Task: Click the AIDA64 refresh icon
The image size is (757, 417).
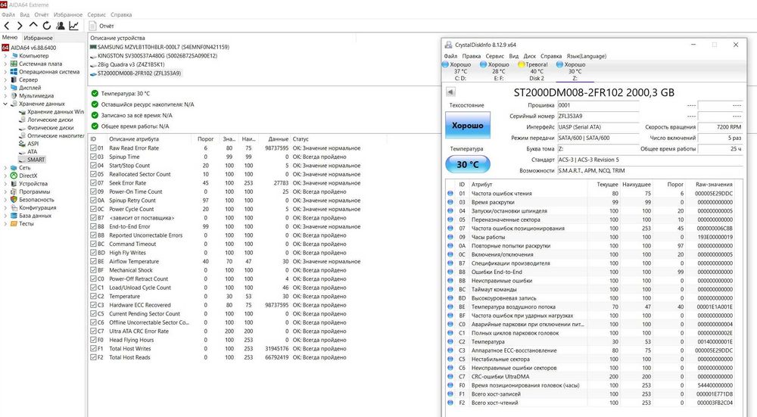Action: tap(47, 26)
